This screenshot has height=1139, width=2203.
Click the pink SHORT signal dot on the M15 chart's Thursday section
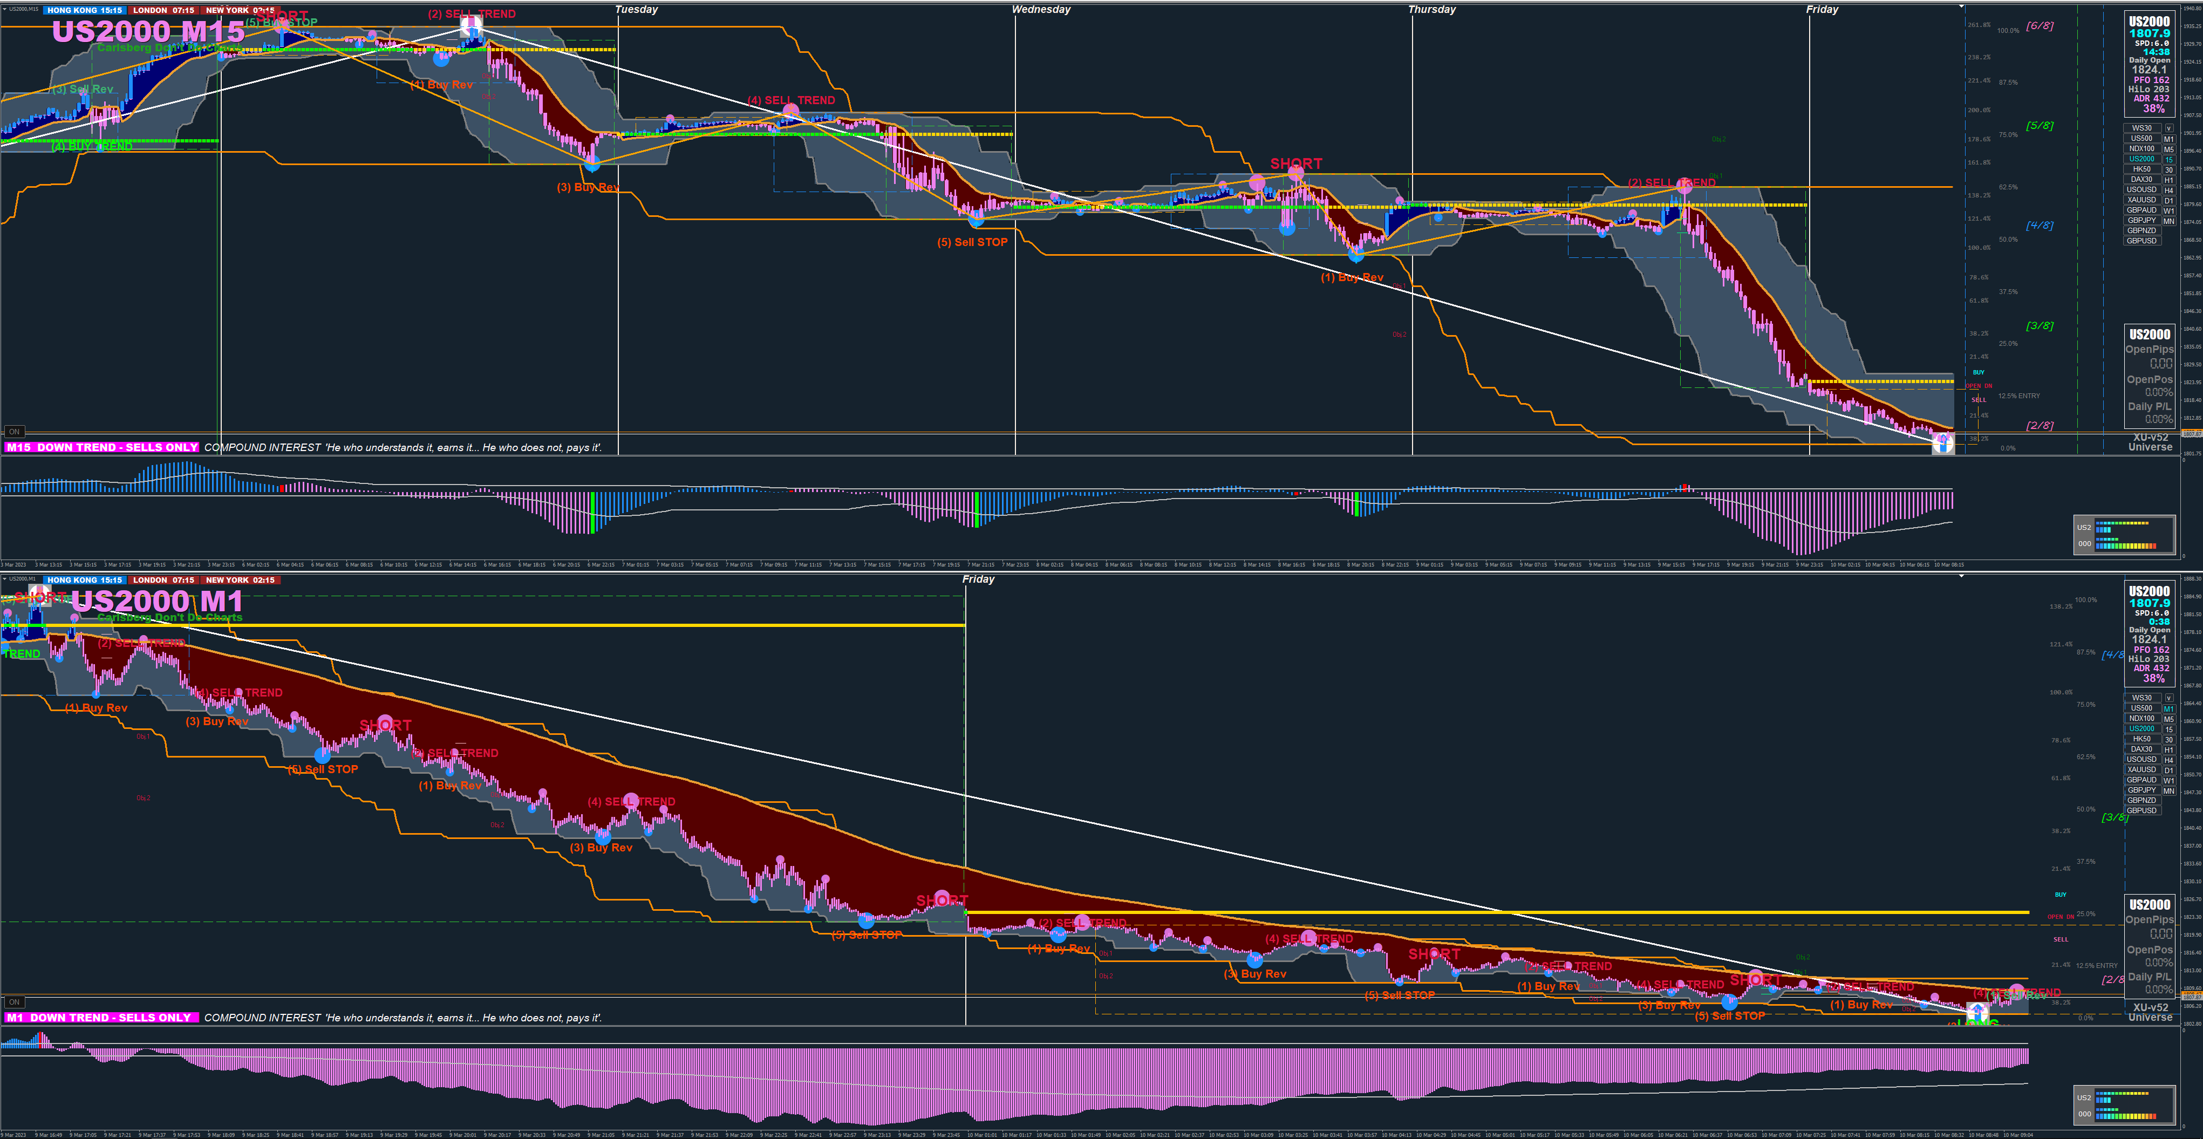[1295, 174]
